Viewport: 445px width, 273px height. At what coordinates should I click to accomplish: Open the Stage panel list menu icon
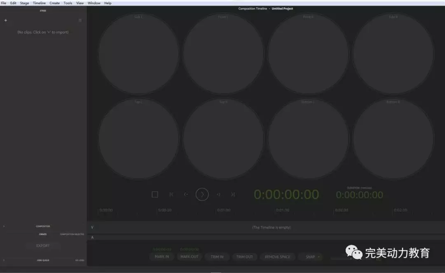click(80, 20)
